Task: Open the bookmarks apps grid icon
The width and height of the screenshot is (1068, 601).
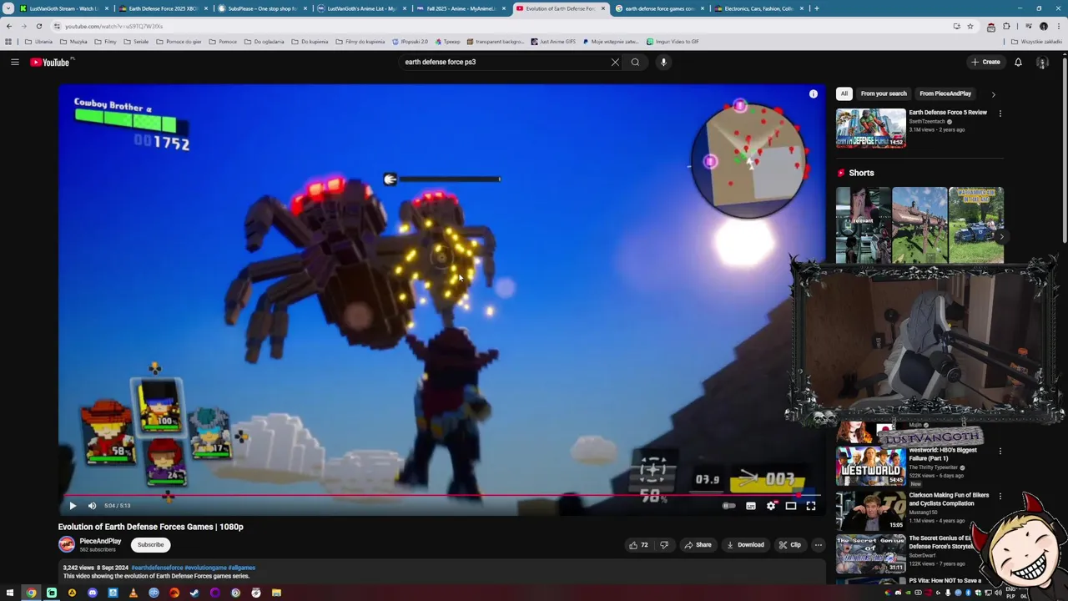Action: click(8, 41)
